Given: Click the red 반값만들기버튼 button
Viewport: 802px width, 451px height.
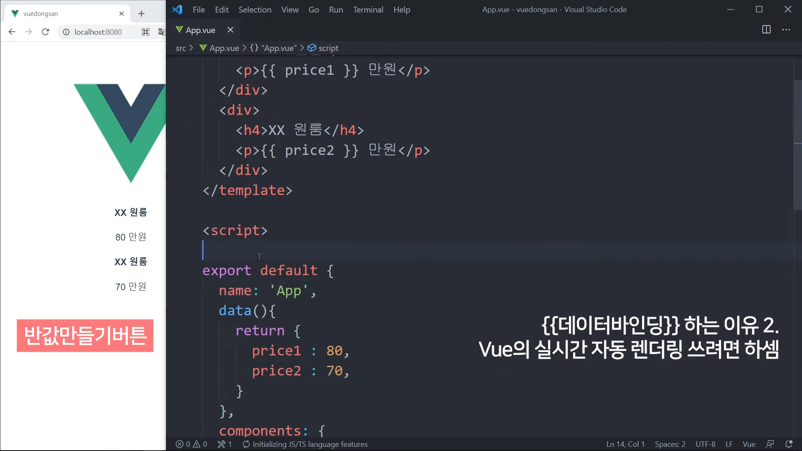Looking at the screenshot, I should [x=85, y=336].
